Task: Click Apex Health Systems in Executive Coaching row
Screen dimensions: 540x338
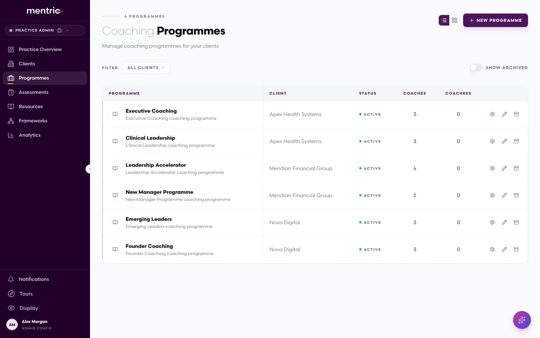Action: click(x=295, y=115)
